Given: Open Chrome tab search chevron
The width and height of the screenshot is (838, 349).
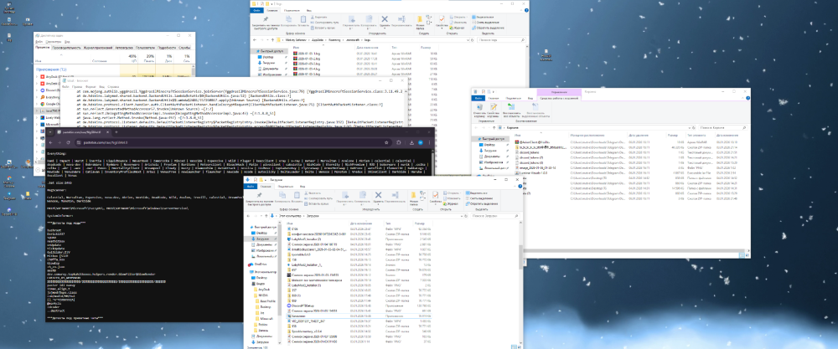Looking at the screenshot, I should pos(49,132).
